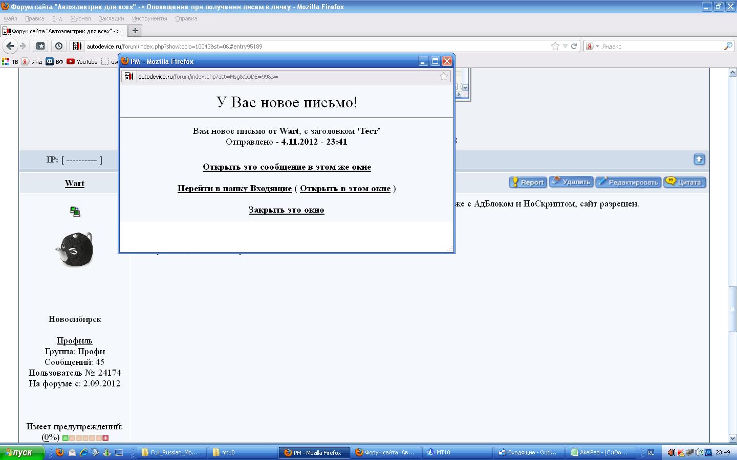Open the Файл menu
The width and height of the screenshot is (737, 460).
tap(10, 18)
